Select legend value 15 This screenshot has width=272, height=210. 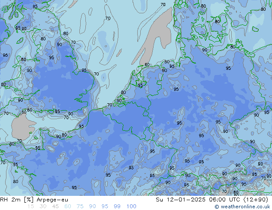[30, 207]
